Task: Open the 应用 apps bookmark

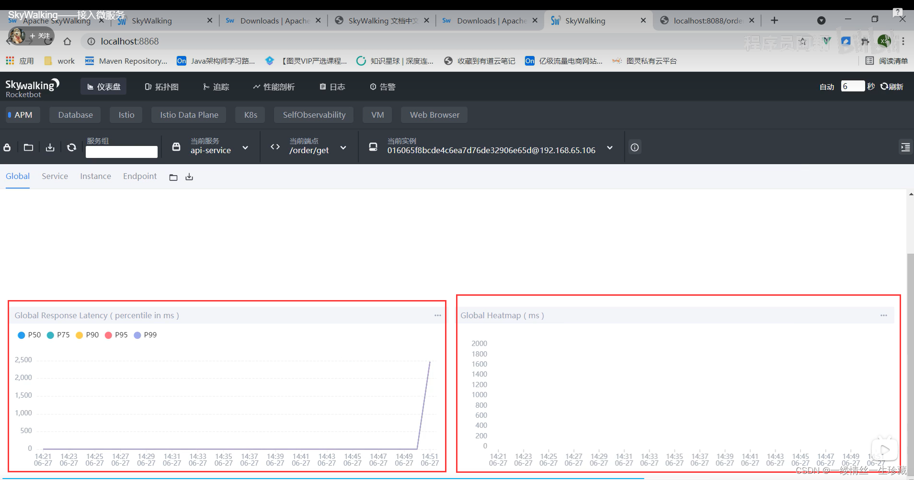Action: point(20,61)
